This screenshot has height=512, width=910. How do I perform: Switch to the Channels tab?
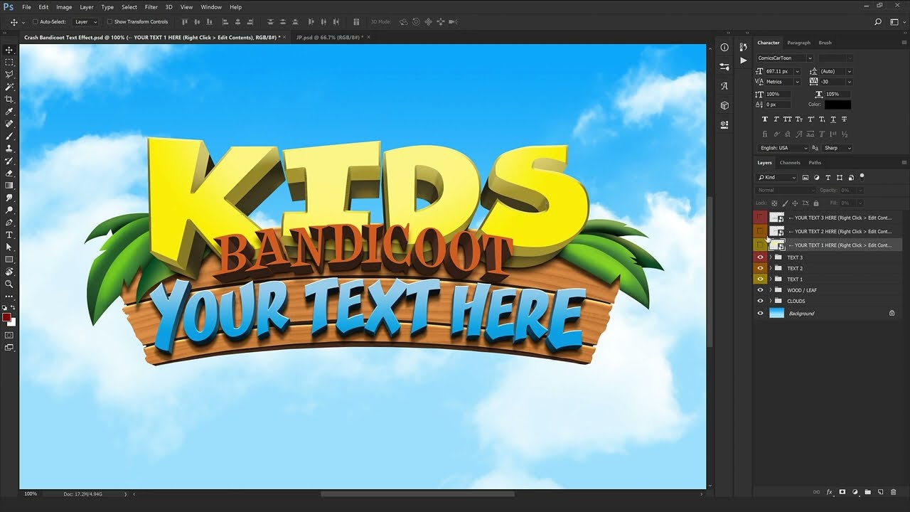coord(790,163)
